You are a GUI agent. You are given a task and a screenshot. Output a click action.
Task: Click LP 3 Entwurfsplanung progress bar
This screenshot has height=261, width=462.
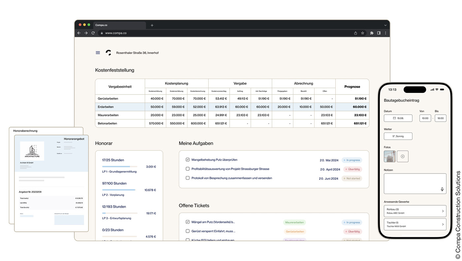click(119, 213)
